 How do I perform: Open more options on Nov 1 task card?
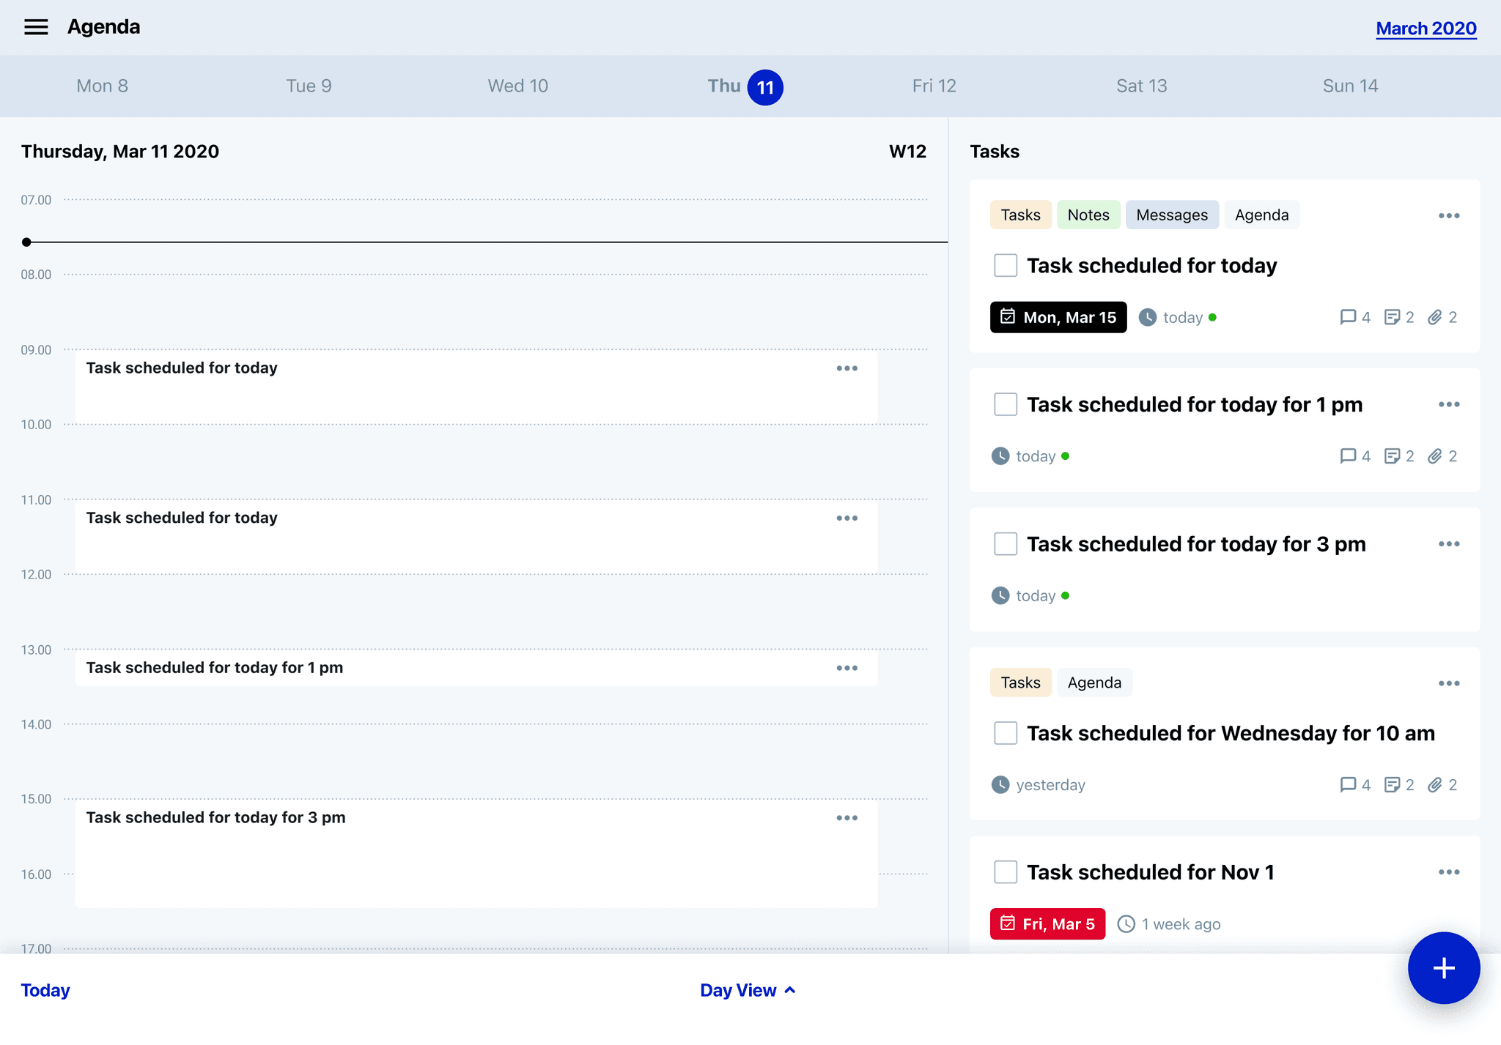1448,872
